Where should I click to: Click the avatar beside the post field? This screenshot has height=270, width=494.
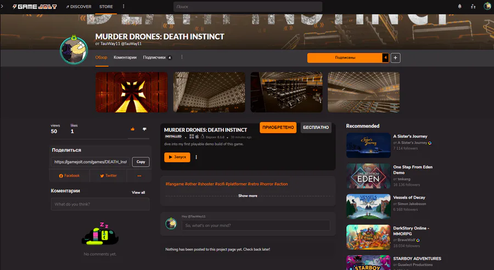[171, 223]
